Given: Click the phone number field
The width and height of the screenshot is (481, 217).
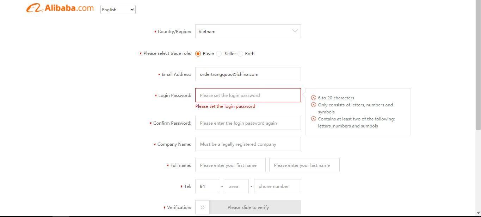Looking at the screenshot, I should coord(278,186).
